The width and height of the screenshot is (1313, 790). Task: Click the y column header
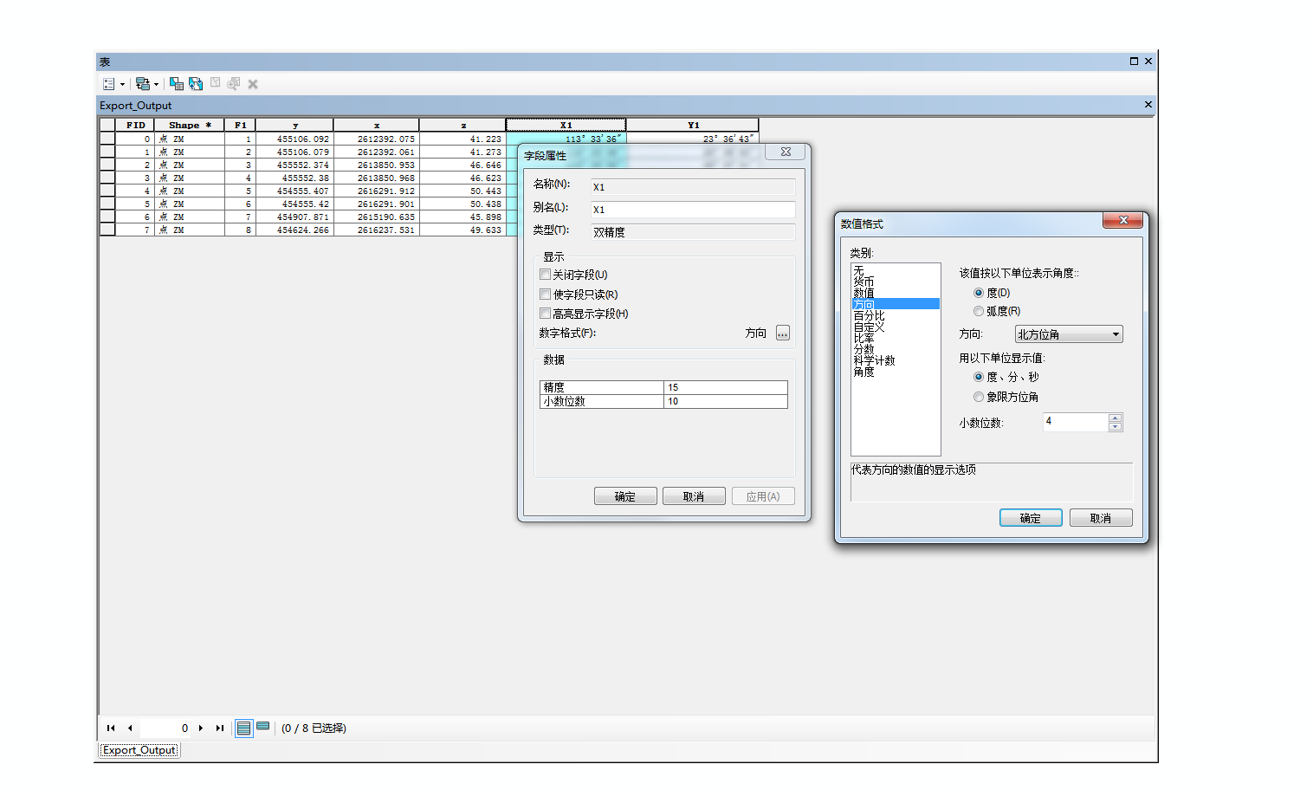coord(294,125)
